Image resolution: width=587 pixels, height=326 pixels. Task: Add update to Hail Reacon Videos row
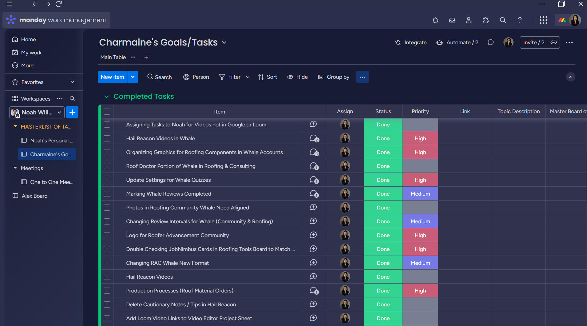tap(313, 276)
